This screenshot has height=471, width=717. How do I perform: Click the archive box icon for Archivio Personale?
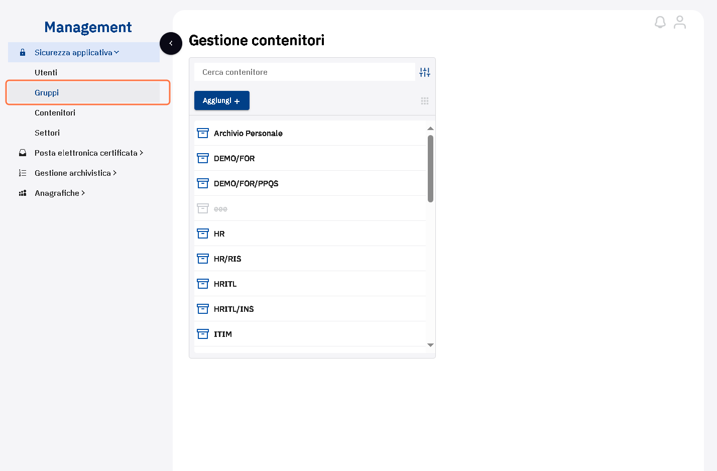tap(203, 133)
